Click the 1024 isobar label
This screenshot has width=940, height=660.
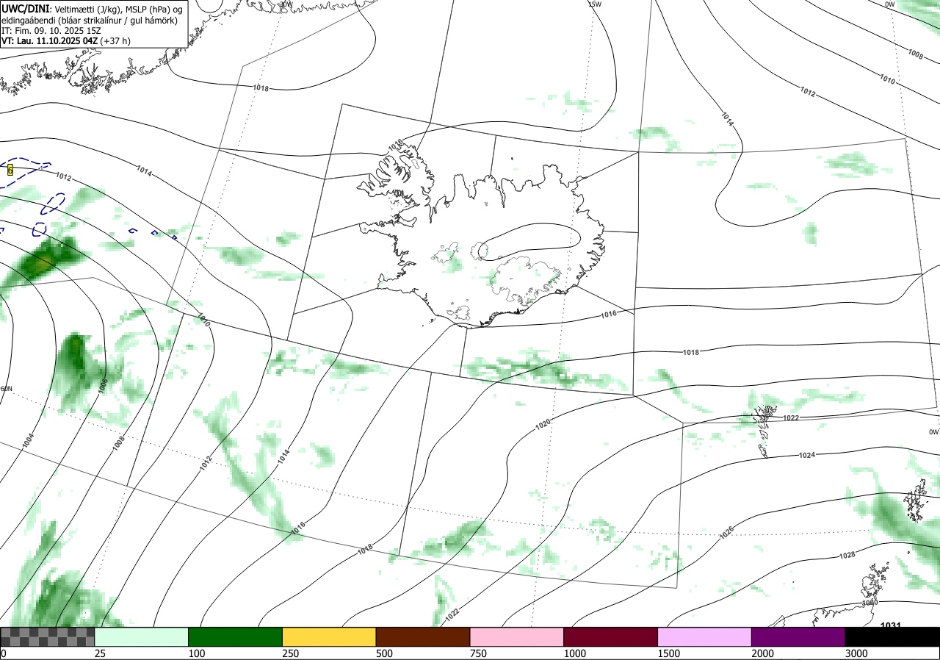point(807,455)
